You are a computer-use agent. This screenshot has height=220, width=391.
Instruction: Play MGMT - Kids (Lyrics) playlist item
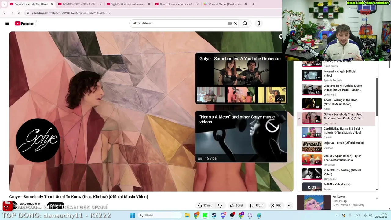pos(336,187)
